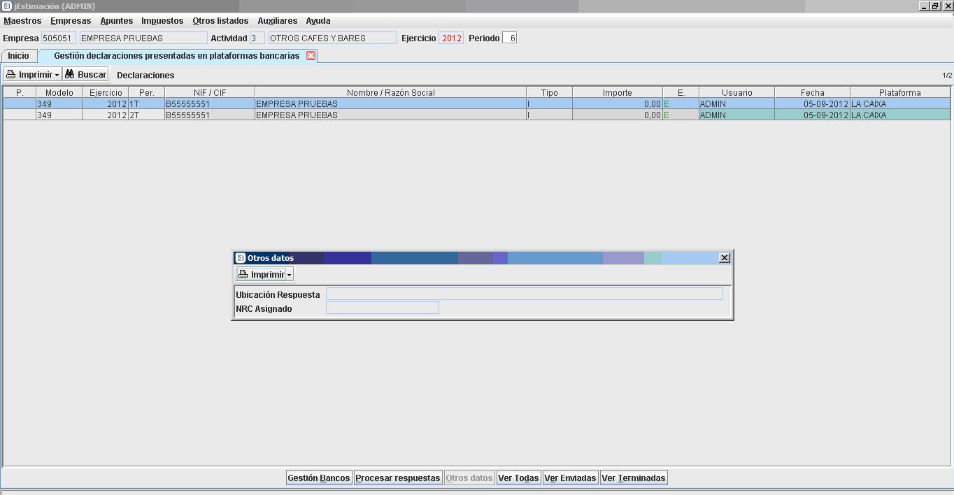Expand Imprimir dropdown arrow in Otros datos dialog
Viewport: 954px width, 495px height.
point(289,275)
